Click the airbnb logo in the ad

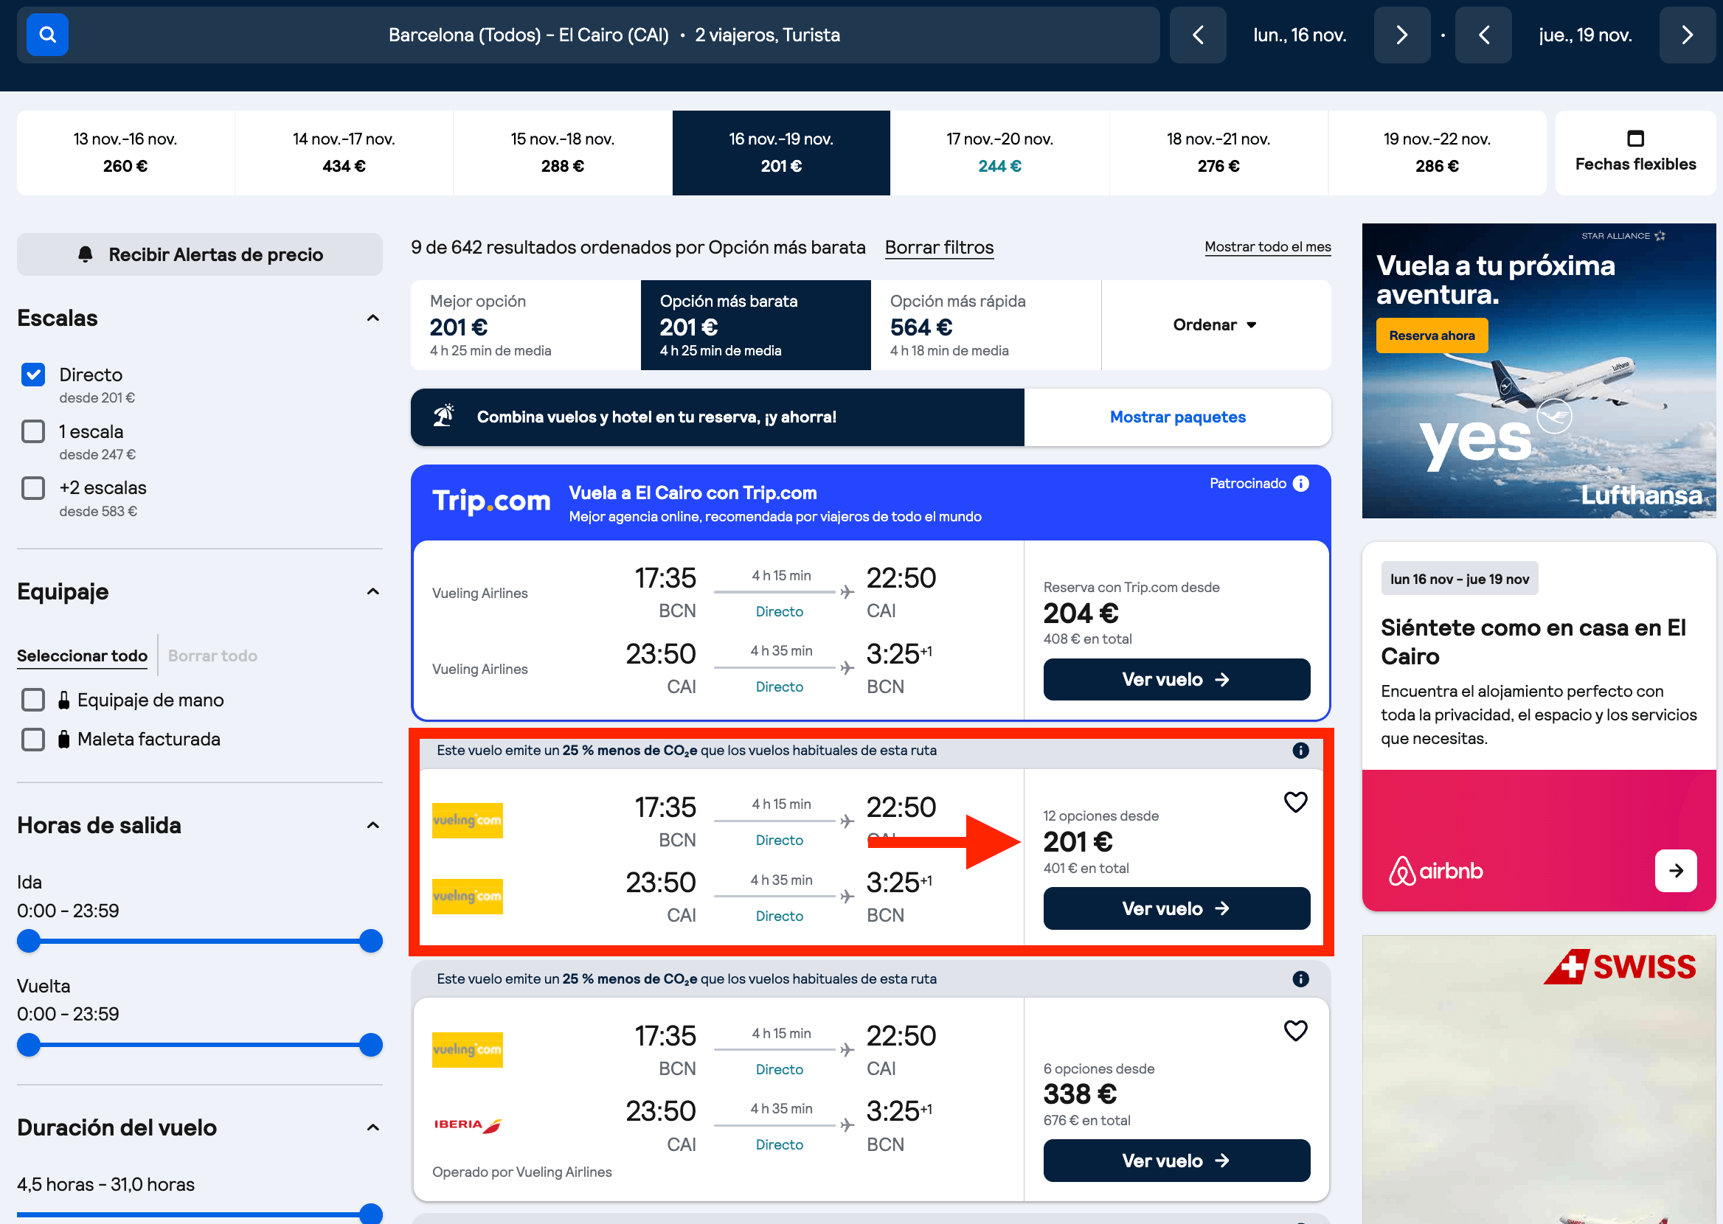(1436, 871)
